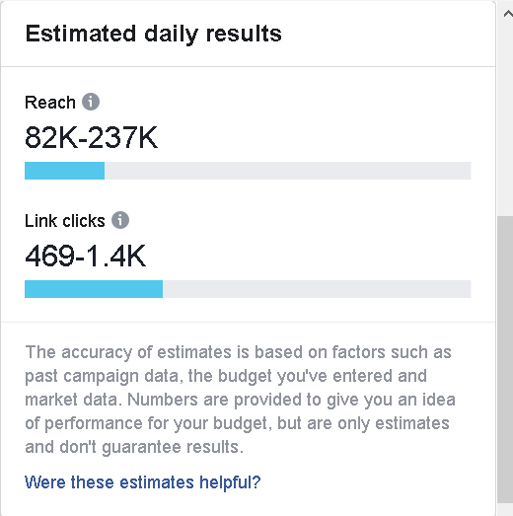Open the 'Were these estimates helpful?' link

pyautogui.click(x=142, y=482)
